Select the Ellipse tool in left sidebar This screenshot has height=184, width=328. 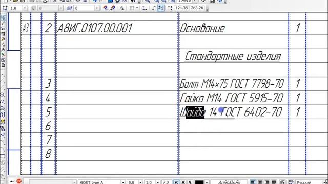click(3, 108)
